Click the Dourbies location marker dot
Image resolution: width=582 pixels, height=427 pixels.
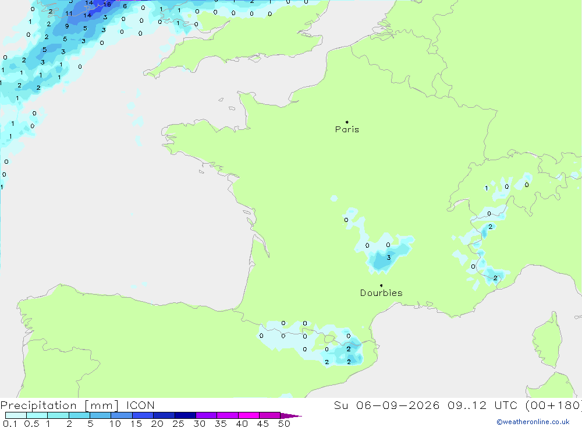click(x=381, y=285)
